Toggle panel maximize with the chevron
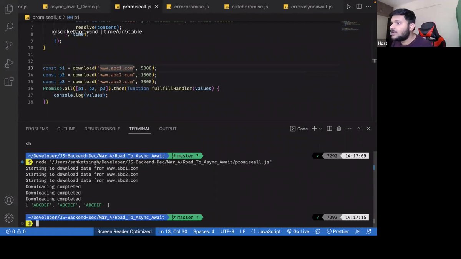Screen dimensions: 461x259 coord(358,129)
